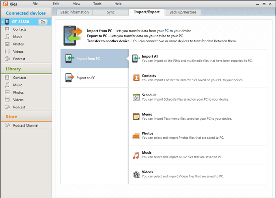Viewport: 276px width, 198px height.
Task: Choose the Contacts import entry
Action: coord(198,78)
